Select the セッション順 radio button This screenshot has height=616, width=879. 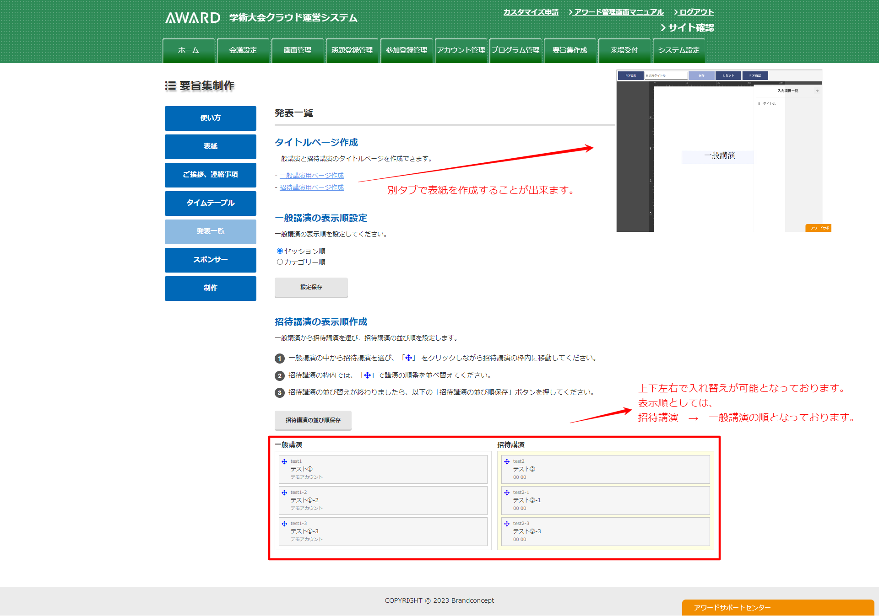[280, 251]
